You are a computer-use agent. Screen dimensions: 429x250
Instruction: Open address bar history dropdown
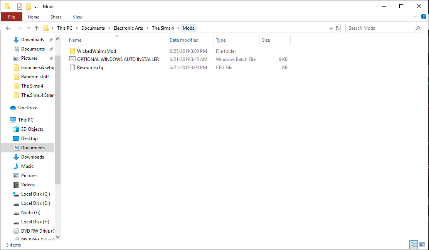point(331,28)
